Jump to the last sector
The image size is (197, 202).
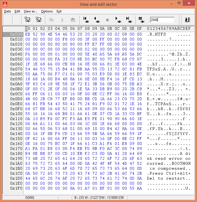(x=129, y=20)
